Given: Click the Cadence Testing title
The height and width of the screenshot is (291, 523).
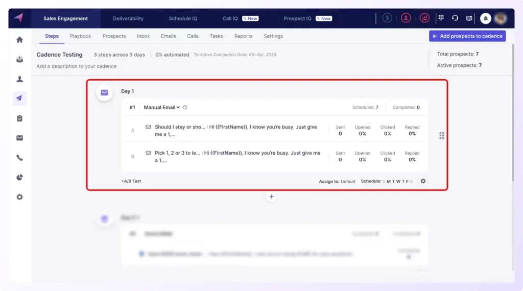Looking at the screenshot, I should tap(59, 54).
